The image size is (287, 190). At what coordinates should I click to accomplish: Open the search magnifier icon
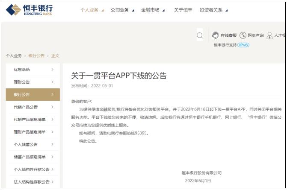pos(200,35)
